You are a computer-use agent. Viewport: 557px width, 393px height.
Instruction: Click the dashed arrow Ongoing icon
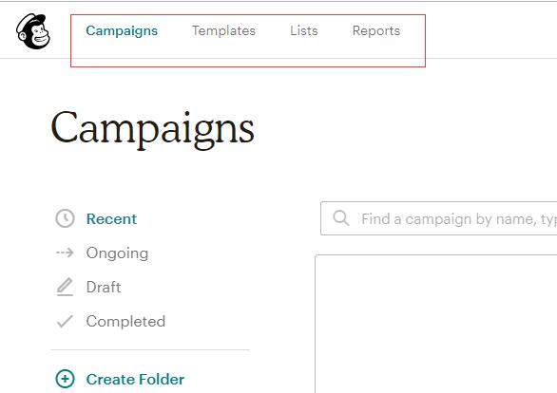click(65, 253)
